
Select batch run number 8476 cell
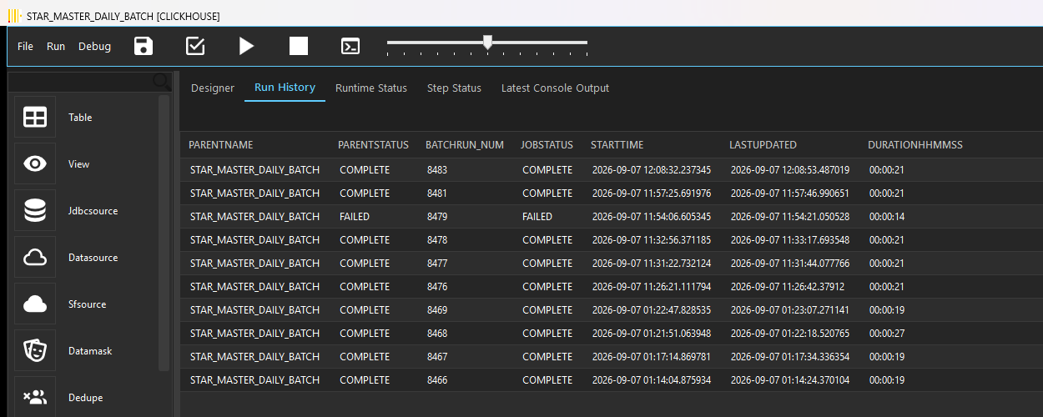pyautogui.click(x=437, y=287)
